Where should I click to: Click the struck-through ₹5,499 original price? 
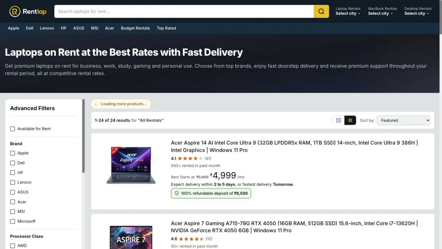pyautogui.click(x=202, y=177)
